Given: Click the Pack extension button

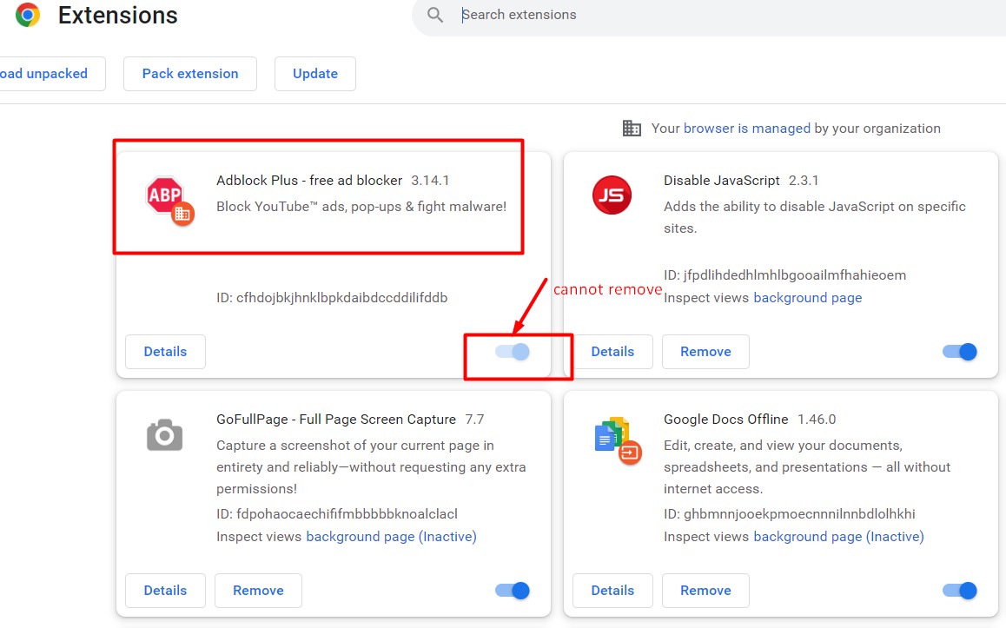Looking at the screenshot, I should 190,74.
